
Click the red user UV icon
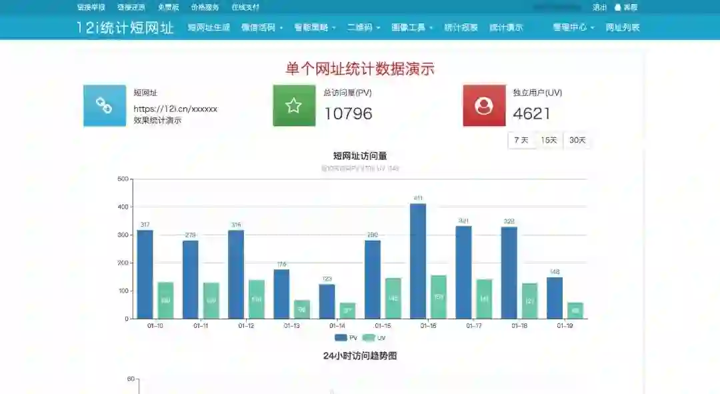(x=484, y=105)
